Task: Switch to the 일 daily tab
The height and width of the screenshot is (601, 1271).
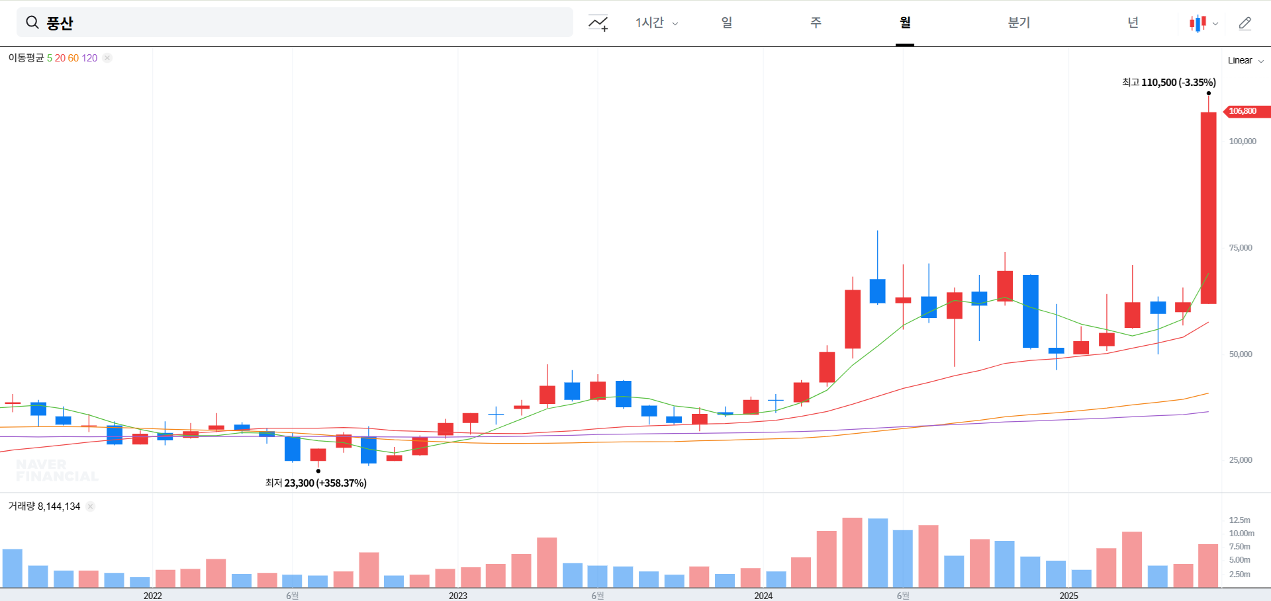Action: point(727,22)
